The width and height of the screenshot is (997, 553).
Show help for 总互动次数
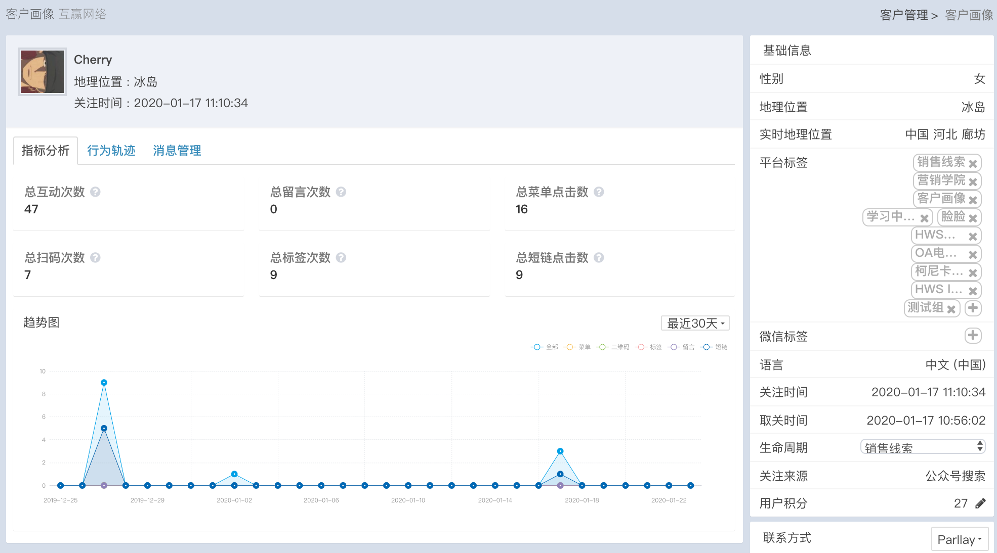point(95,192)
